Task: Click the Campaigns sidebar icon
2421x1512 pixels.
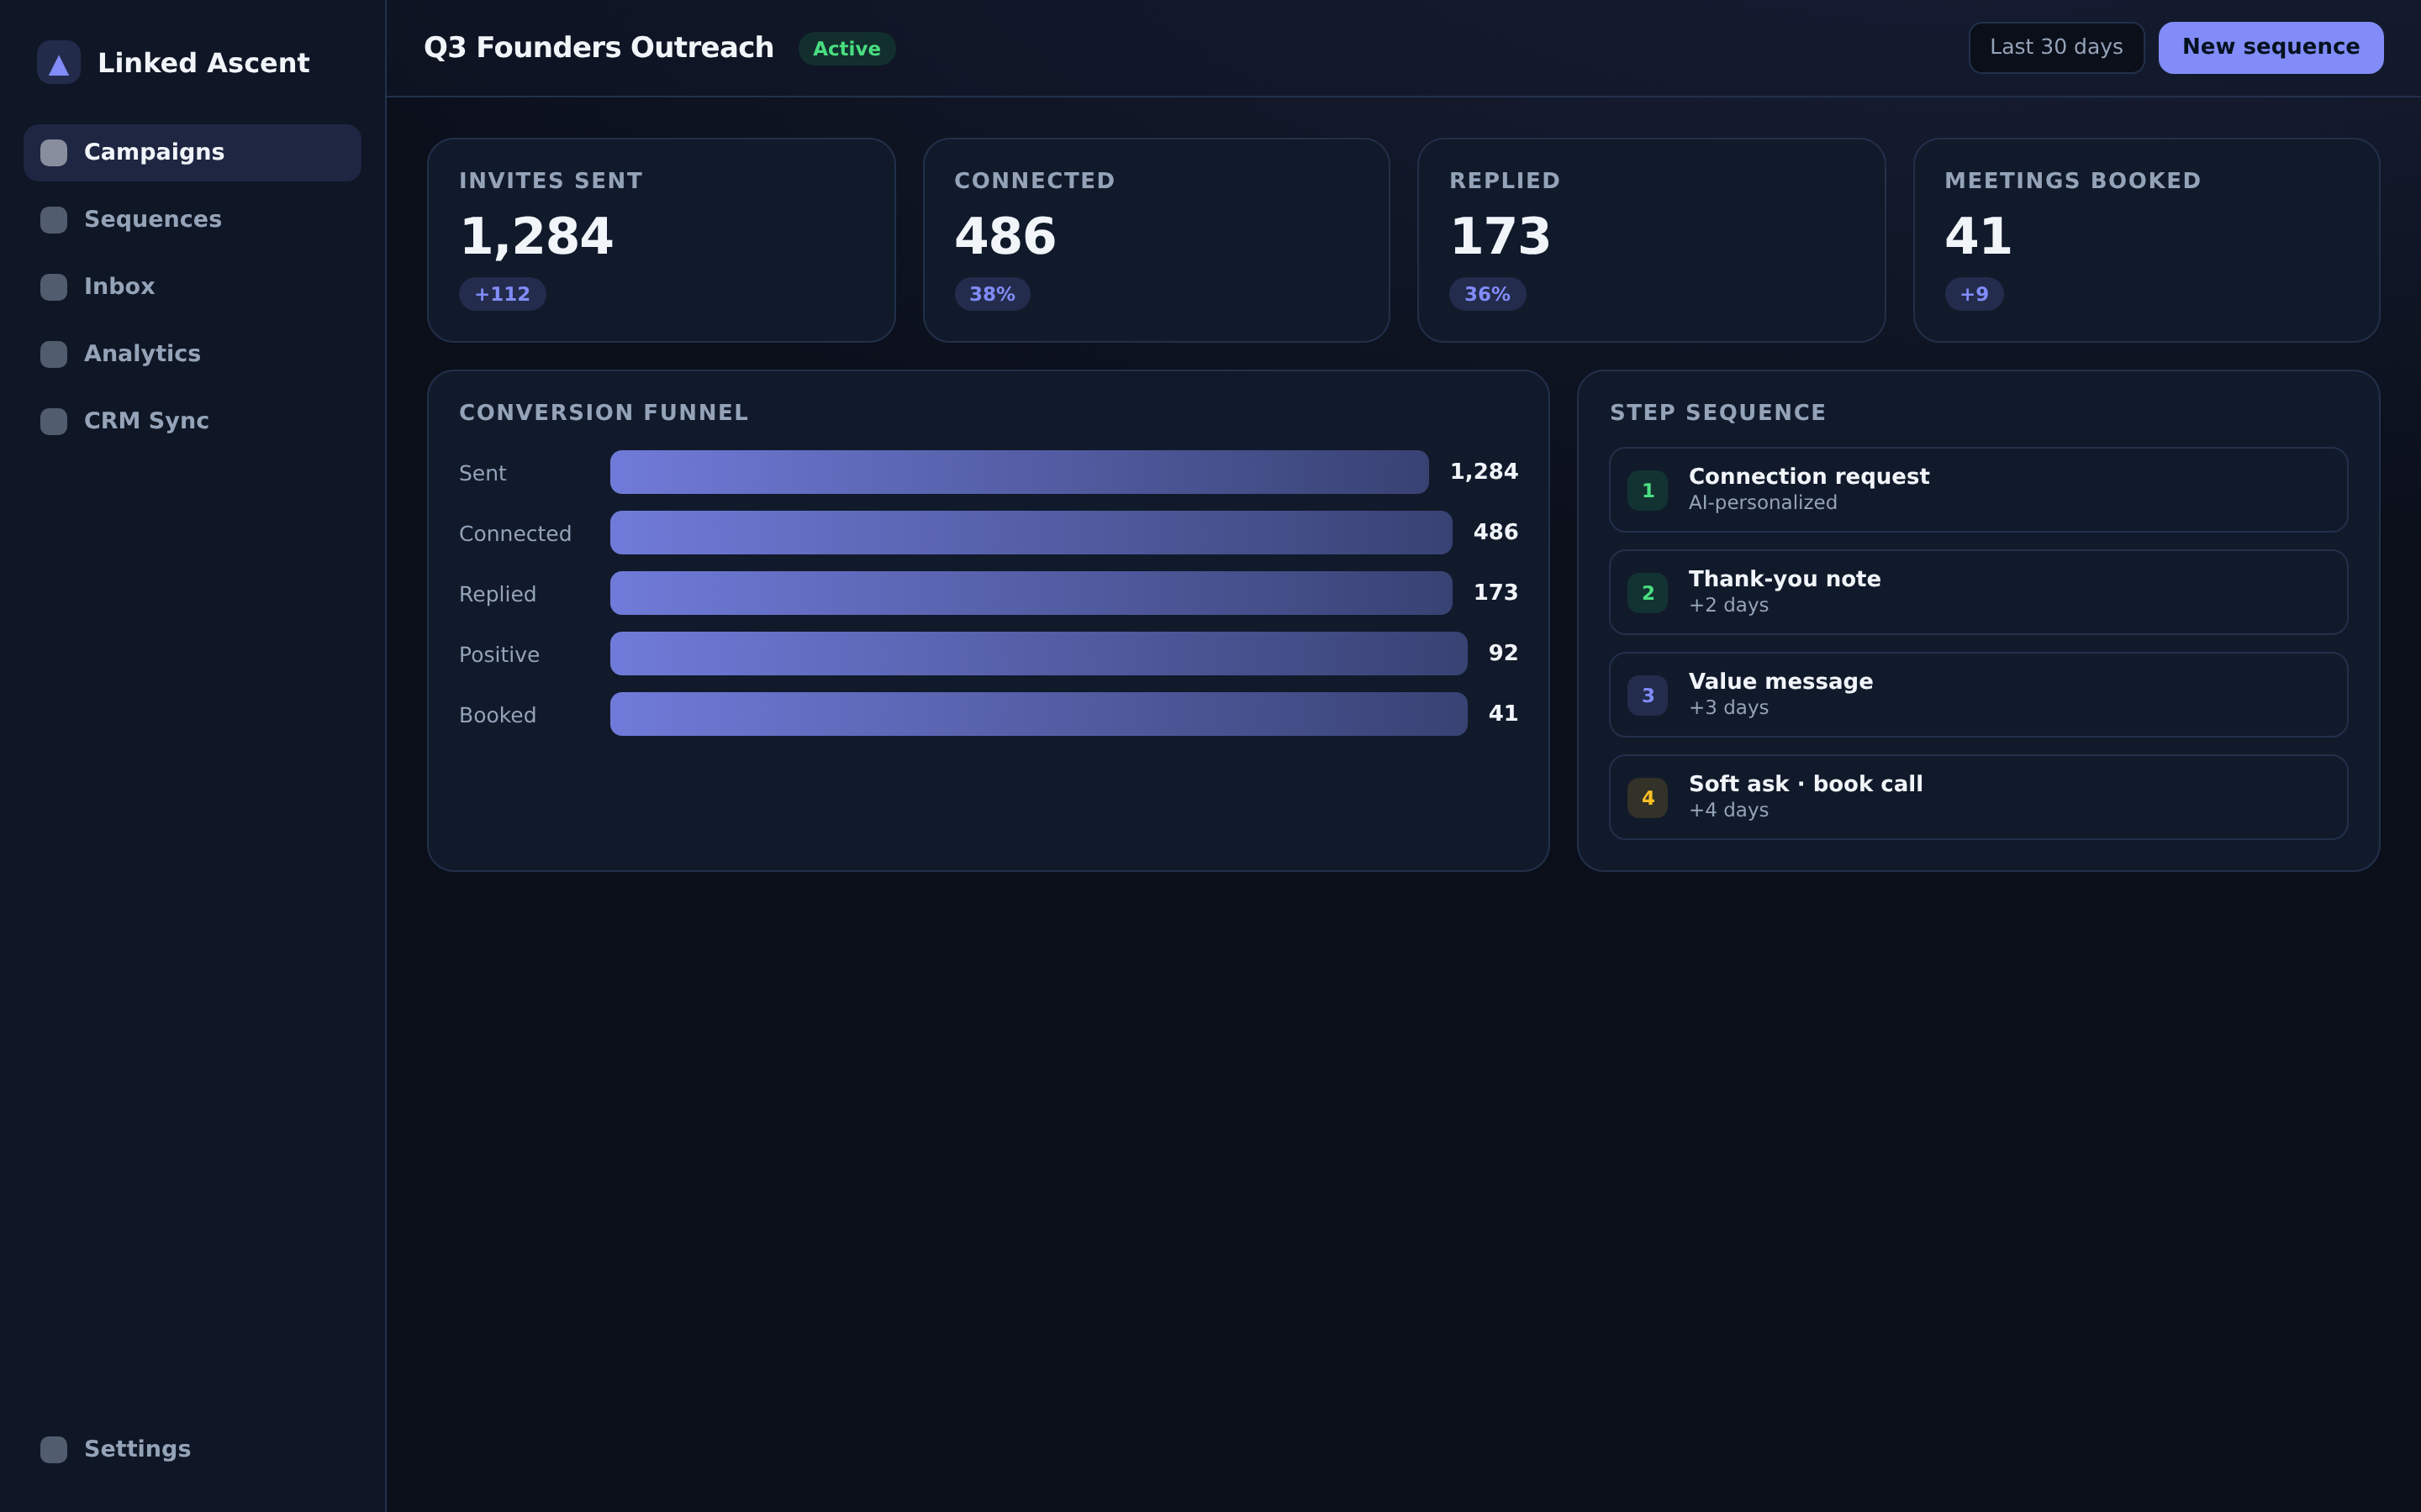Action: click(53, 153)
